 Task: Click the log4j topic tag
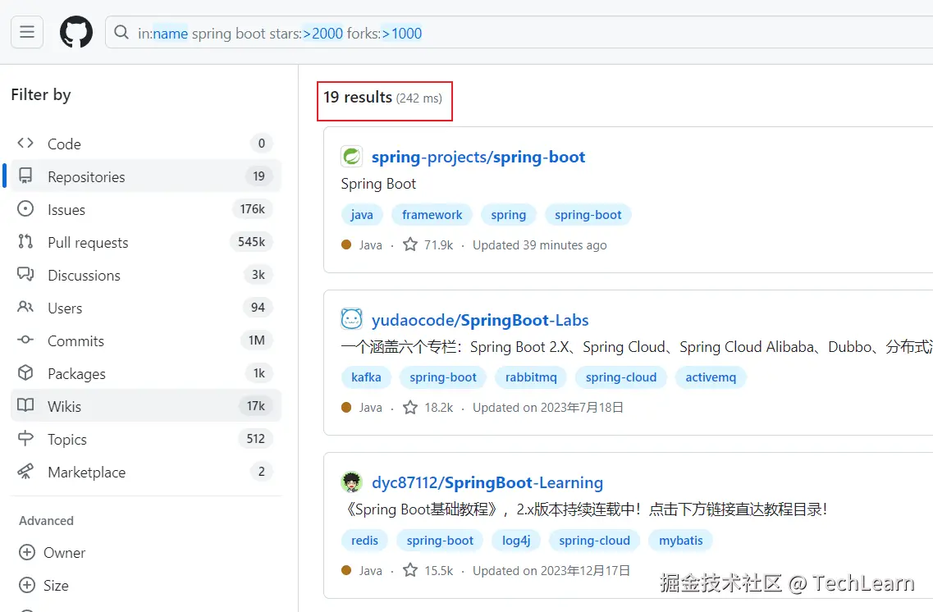coord(516,540)
